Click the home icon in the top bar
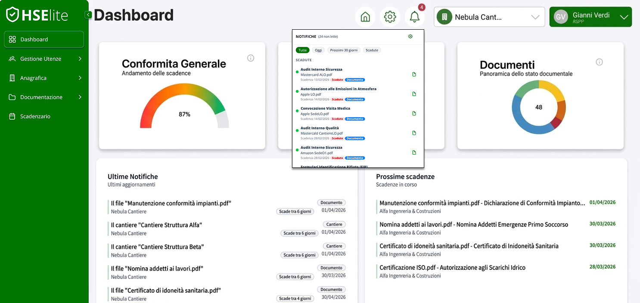 coord(365,17)
